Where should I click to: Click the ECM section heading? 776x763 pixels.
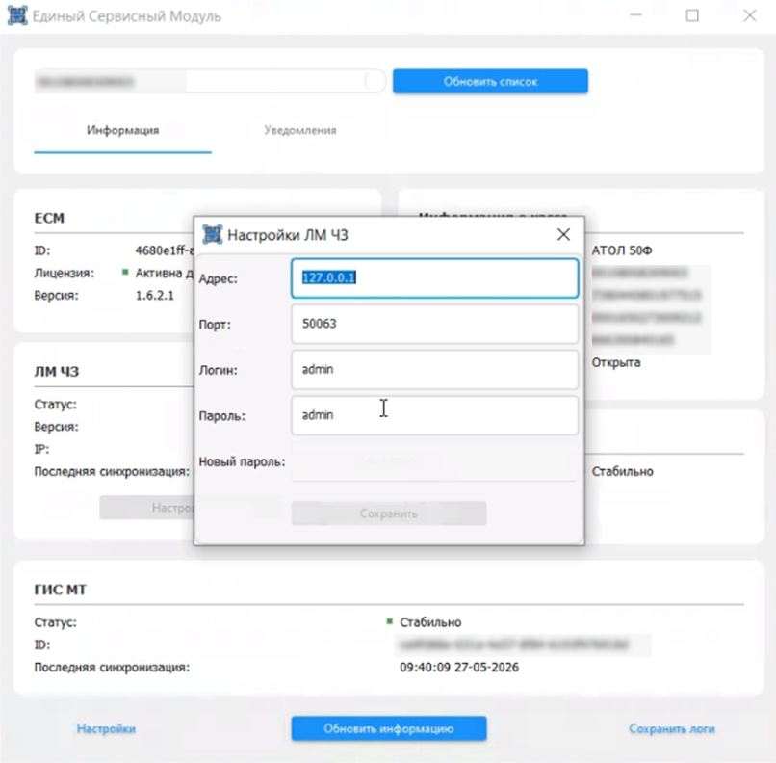49,218
